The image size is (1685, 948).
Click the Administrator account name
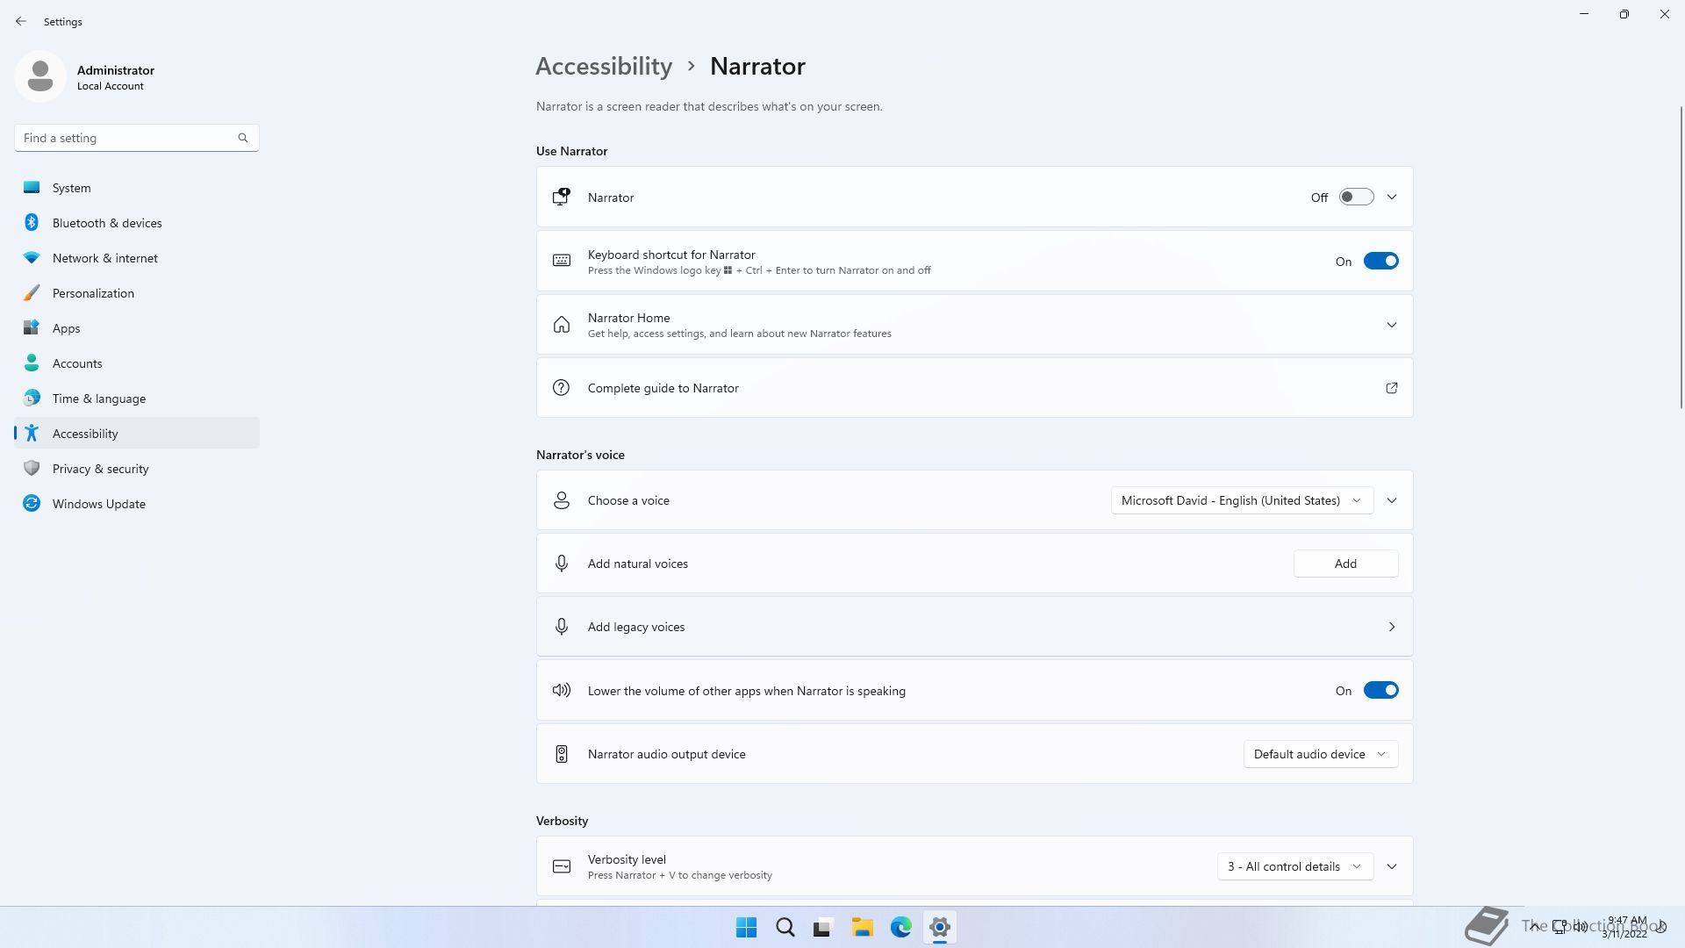[x=116, y=70]
